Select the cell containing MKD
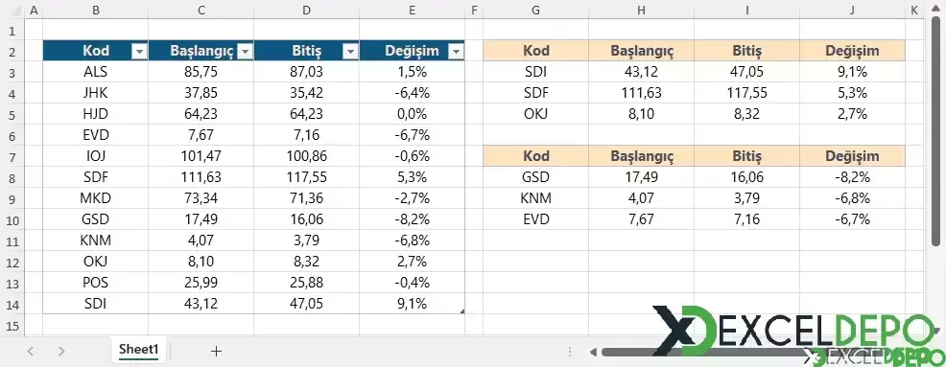The width and height of the screenshot is (946, 367). pos(95,199)
